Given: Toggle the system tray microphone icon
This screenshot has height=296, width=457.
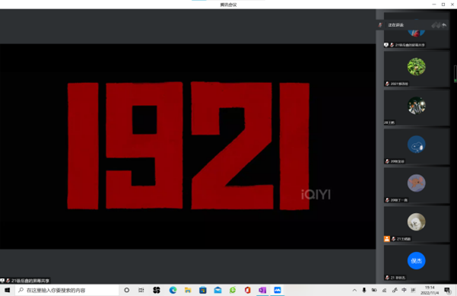Looking at the screenshot, I should click(364, 290).
